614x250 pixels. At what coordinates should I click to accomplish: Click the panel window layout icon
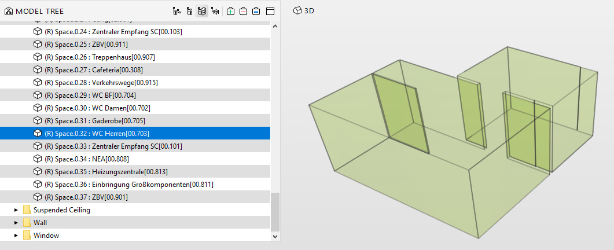pyautogui.click(x=270, y=11)
